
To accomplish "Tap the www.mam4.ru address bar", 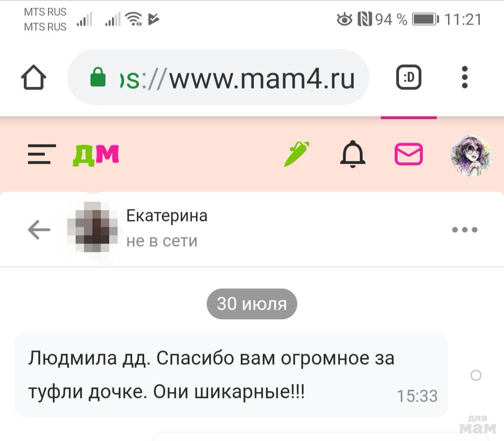I will point(218,77).
